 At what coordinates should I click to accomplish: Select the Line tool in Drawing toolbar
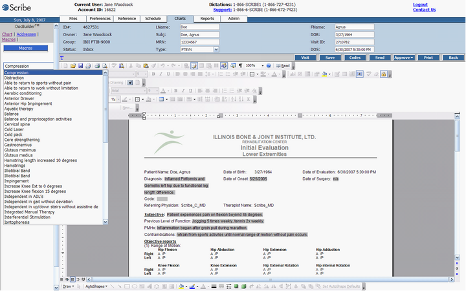point(113,286)
